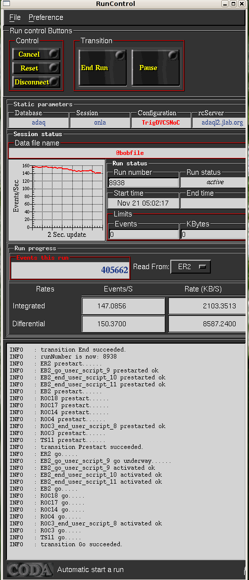
Task: Click the KBytes limit input field
Action: coord(213,234)
